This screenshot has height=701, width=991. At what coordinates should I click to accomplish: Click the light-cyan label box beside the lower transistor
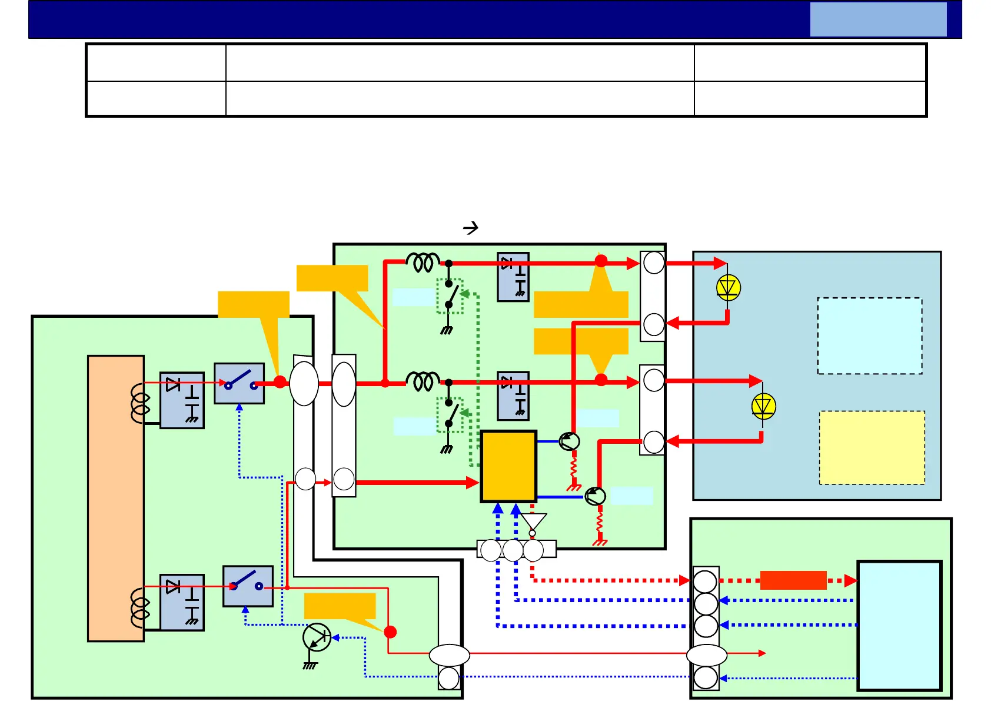pos(631,496)
